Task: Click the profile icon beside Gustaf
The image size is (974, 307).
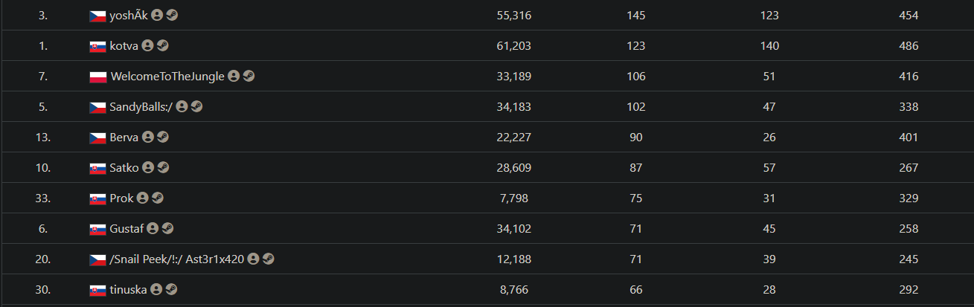Action: (153, 229)
